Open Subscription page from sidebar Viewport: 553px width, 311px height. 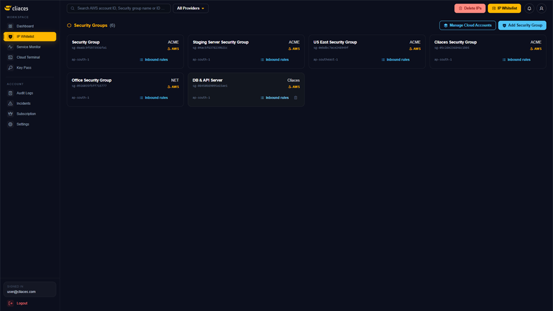[30, 114]
